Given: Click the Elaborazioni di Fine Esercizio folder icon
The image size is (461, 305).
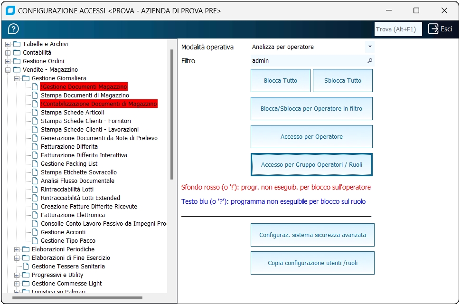Looking at the screenshot, I should (x=26, y=258).
